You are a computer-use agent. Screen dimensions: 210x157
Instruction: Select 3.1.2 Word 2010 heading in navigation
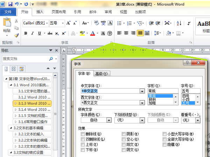[32, 97]
